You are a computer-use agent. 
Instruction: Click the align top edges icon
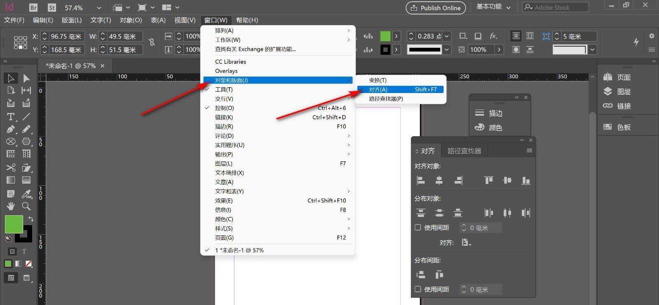tap(488, 180)
